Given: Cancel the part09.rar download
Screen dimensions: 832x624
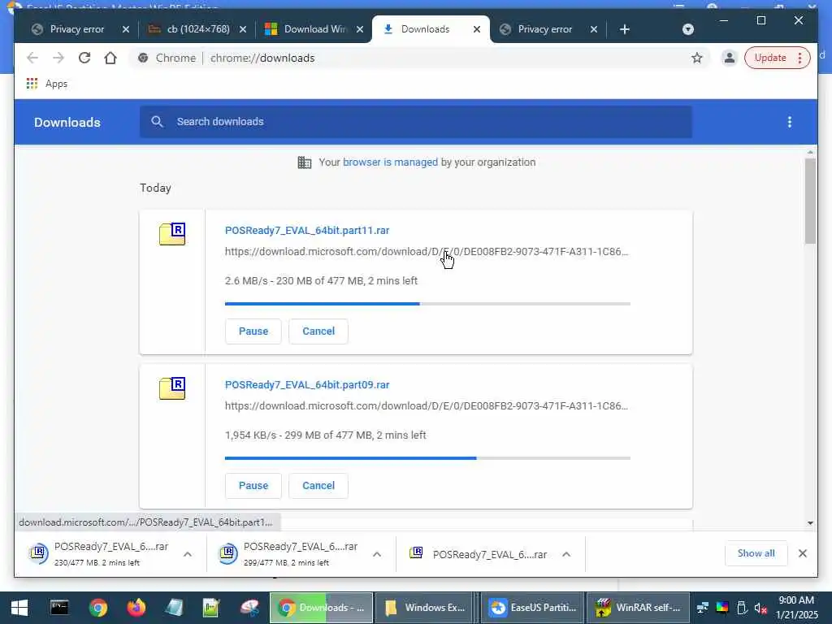Looking at the screenshot, I should click(318, 486).
